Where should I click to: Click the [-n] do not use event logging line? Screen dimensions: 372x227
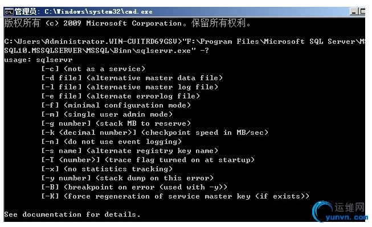(112, 142)
